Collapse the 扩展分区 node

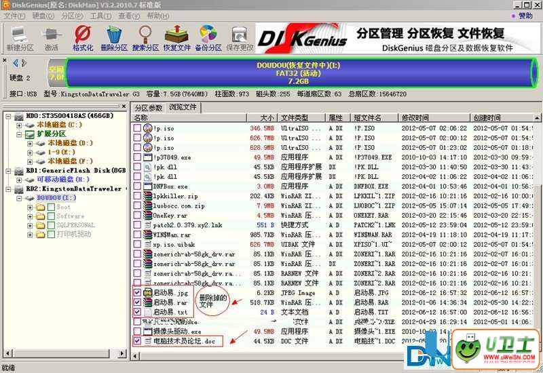pyautogui.click(x=19, y=134)
